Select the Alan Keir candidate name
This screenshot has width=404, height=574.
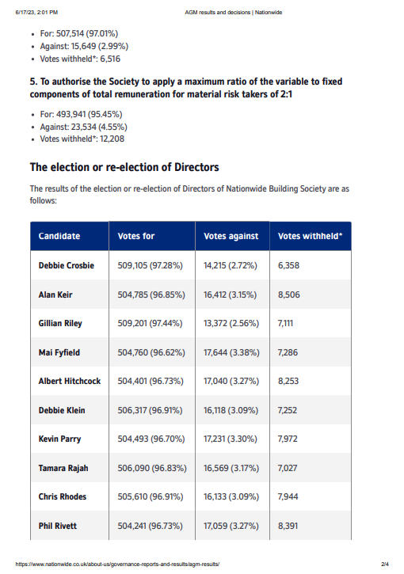(55, 295)
